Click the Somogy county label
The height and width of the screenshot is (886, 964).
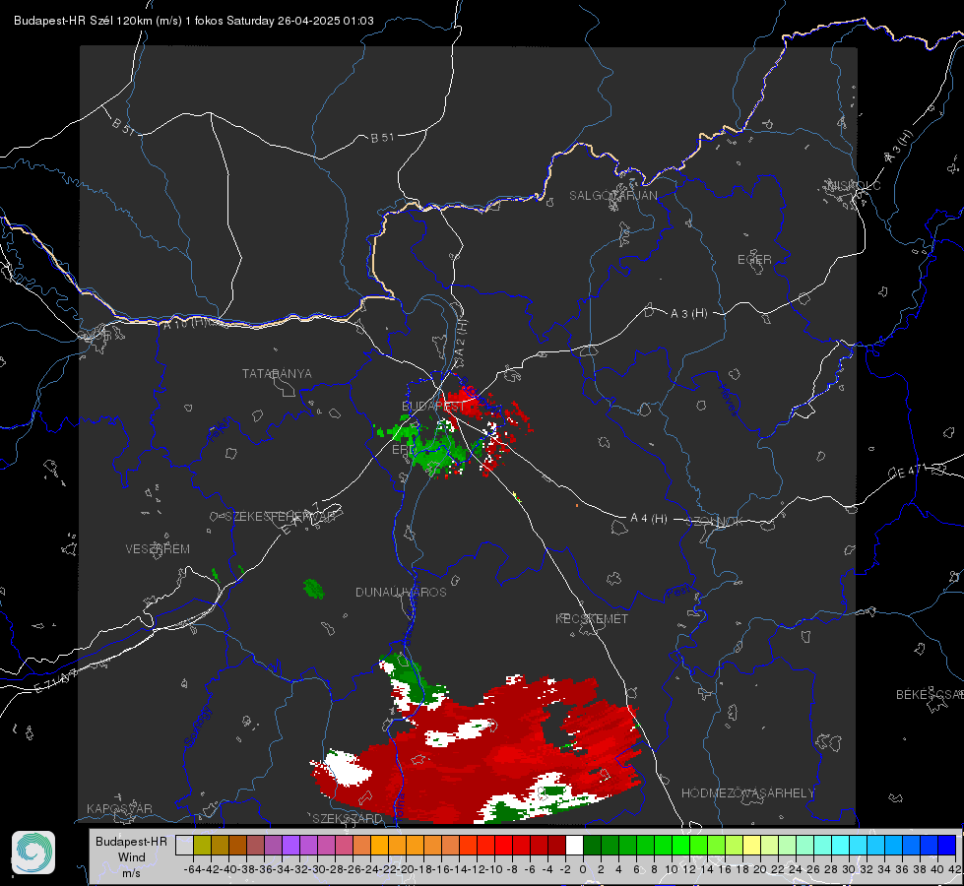[198, 727]
